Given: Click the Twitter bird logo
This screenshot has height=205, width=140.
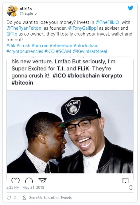Looking at the screenshot, I should (x=130, y=8).
